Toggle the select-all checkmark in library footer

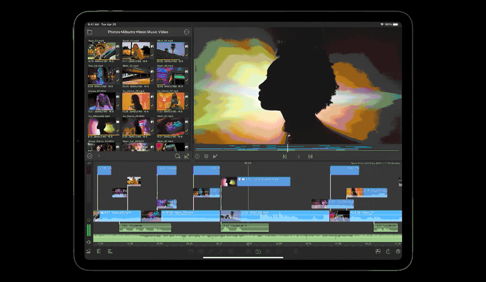click(90, 156)
